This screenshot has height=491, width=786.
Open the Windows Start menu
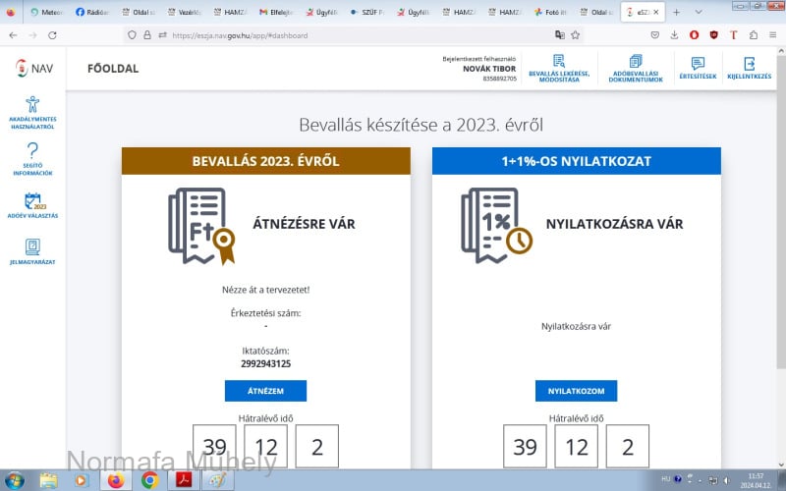pyautogui.click(x=15, y=480)
